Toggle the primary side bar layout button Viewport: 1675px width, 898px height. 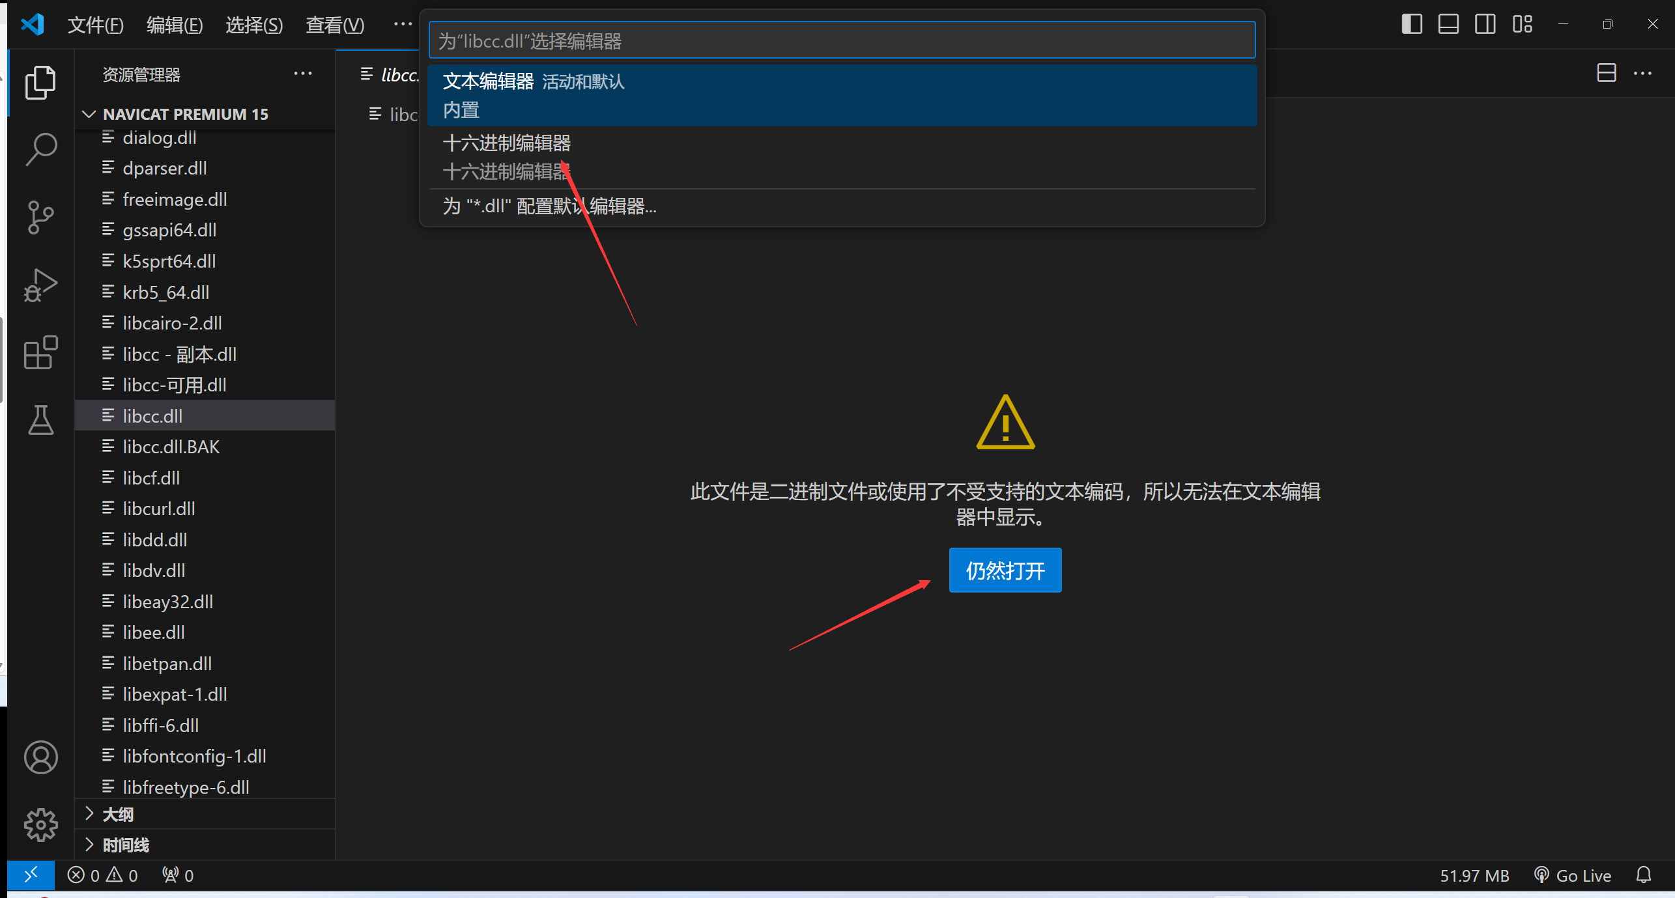point(1411,24)
